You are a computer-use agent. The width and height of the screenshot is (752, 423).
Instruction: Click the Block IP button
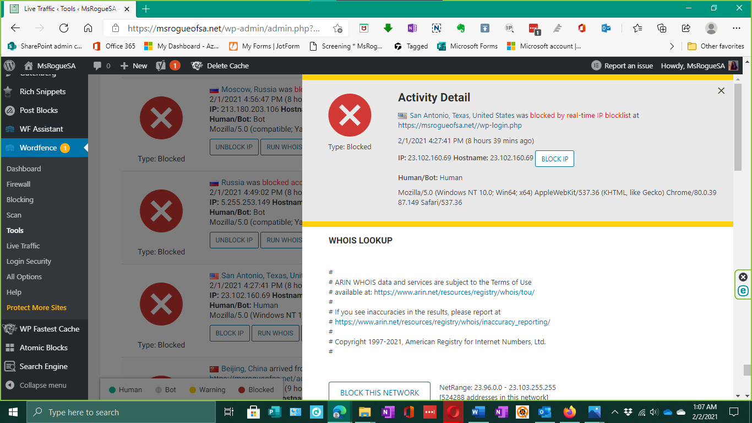coord(554,159)
